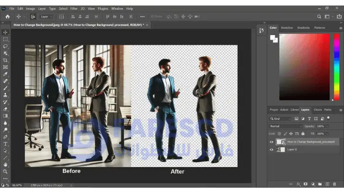This screenshot has height=193, width=344.
Task: Toggle Lock image pixels brush icon
Action: [285, 134]
